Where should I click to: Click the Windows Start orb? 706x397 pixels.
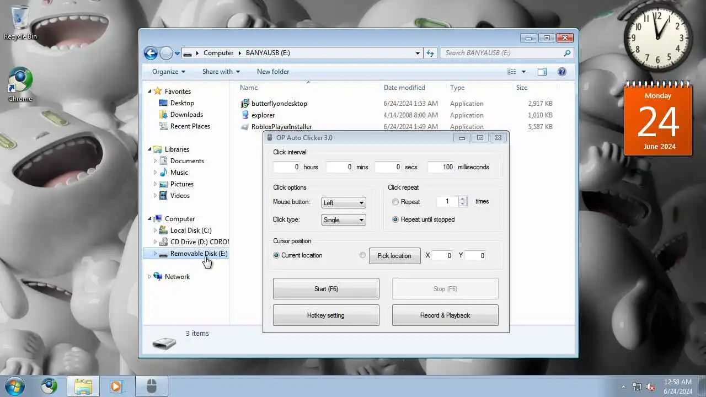pyautogui.click(x=15, y=386)
